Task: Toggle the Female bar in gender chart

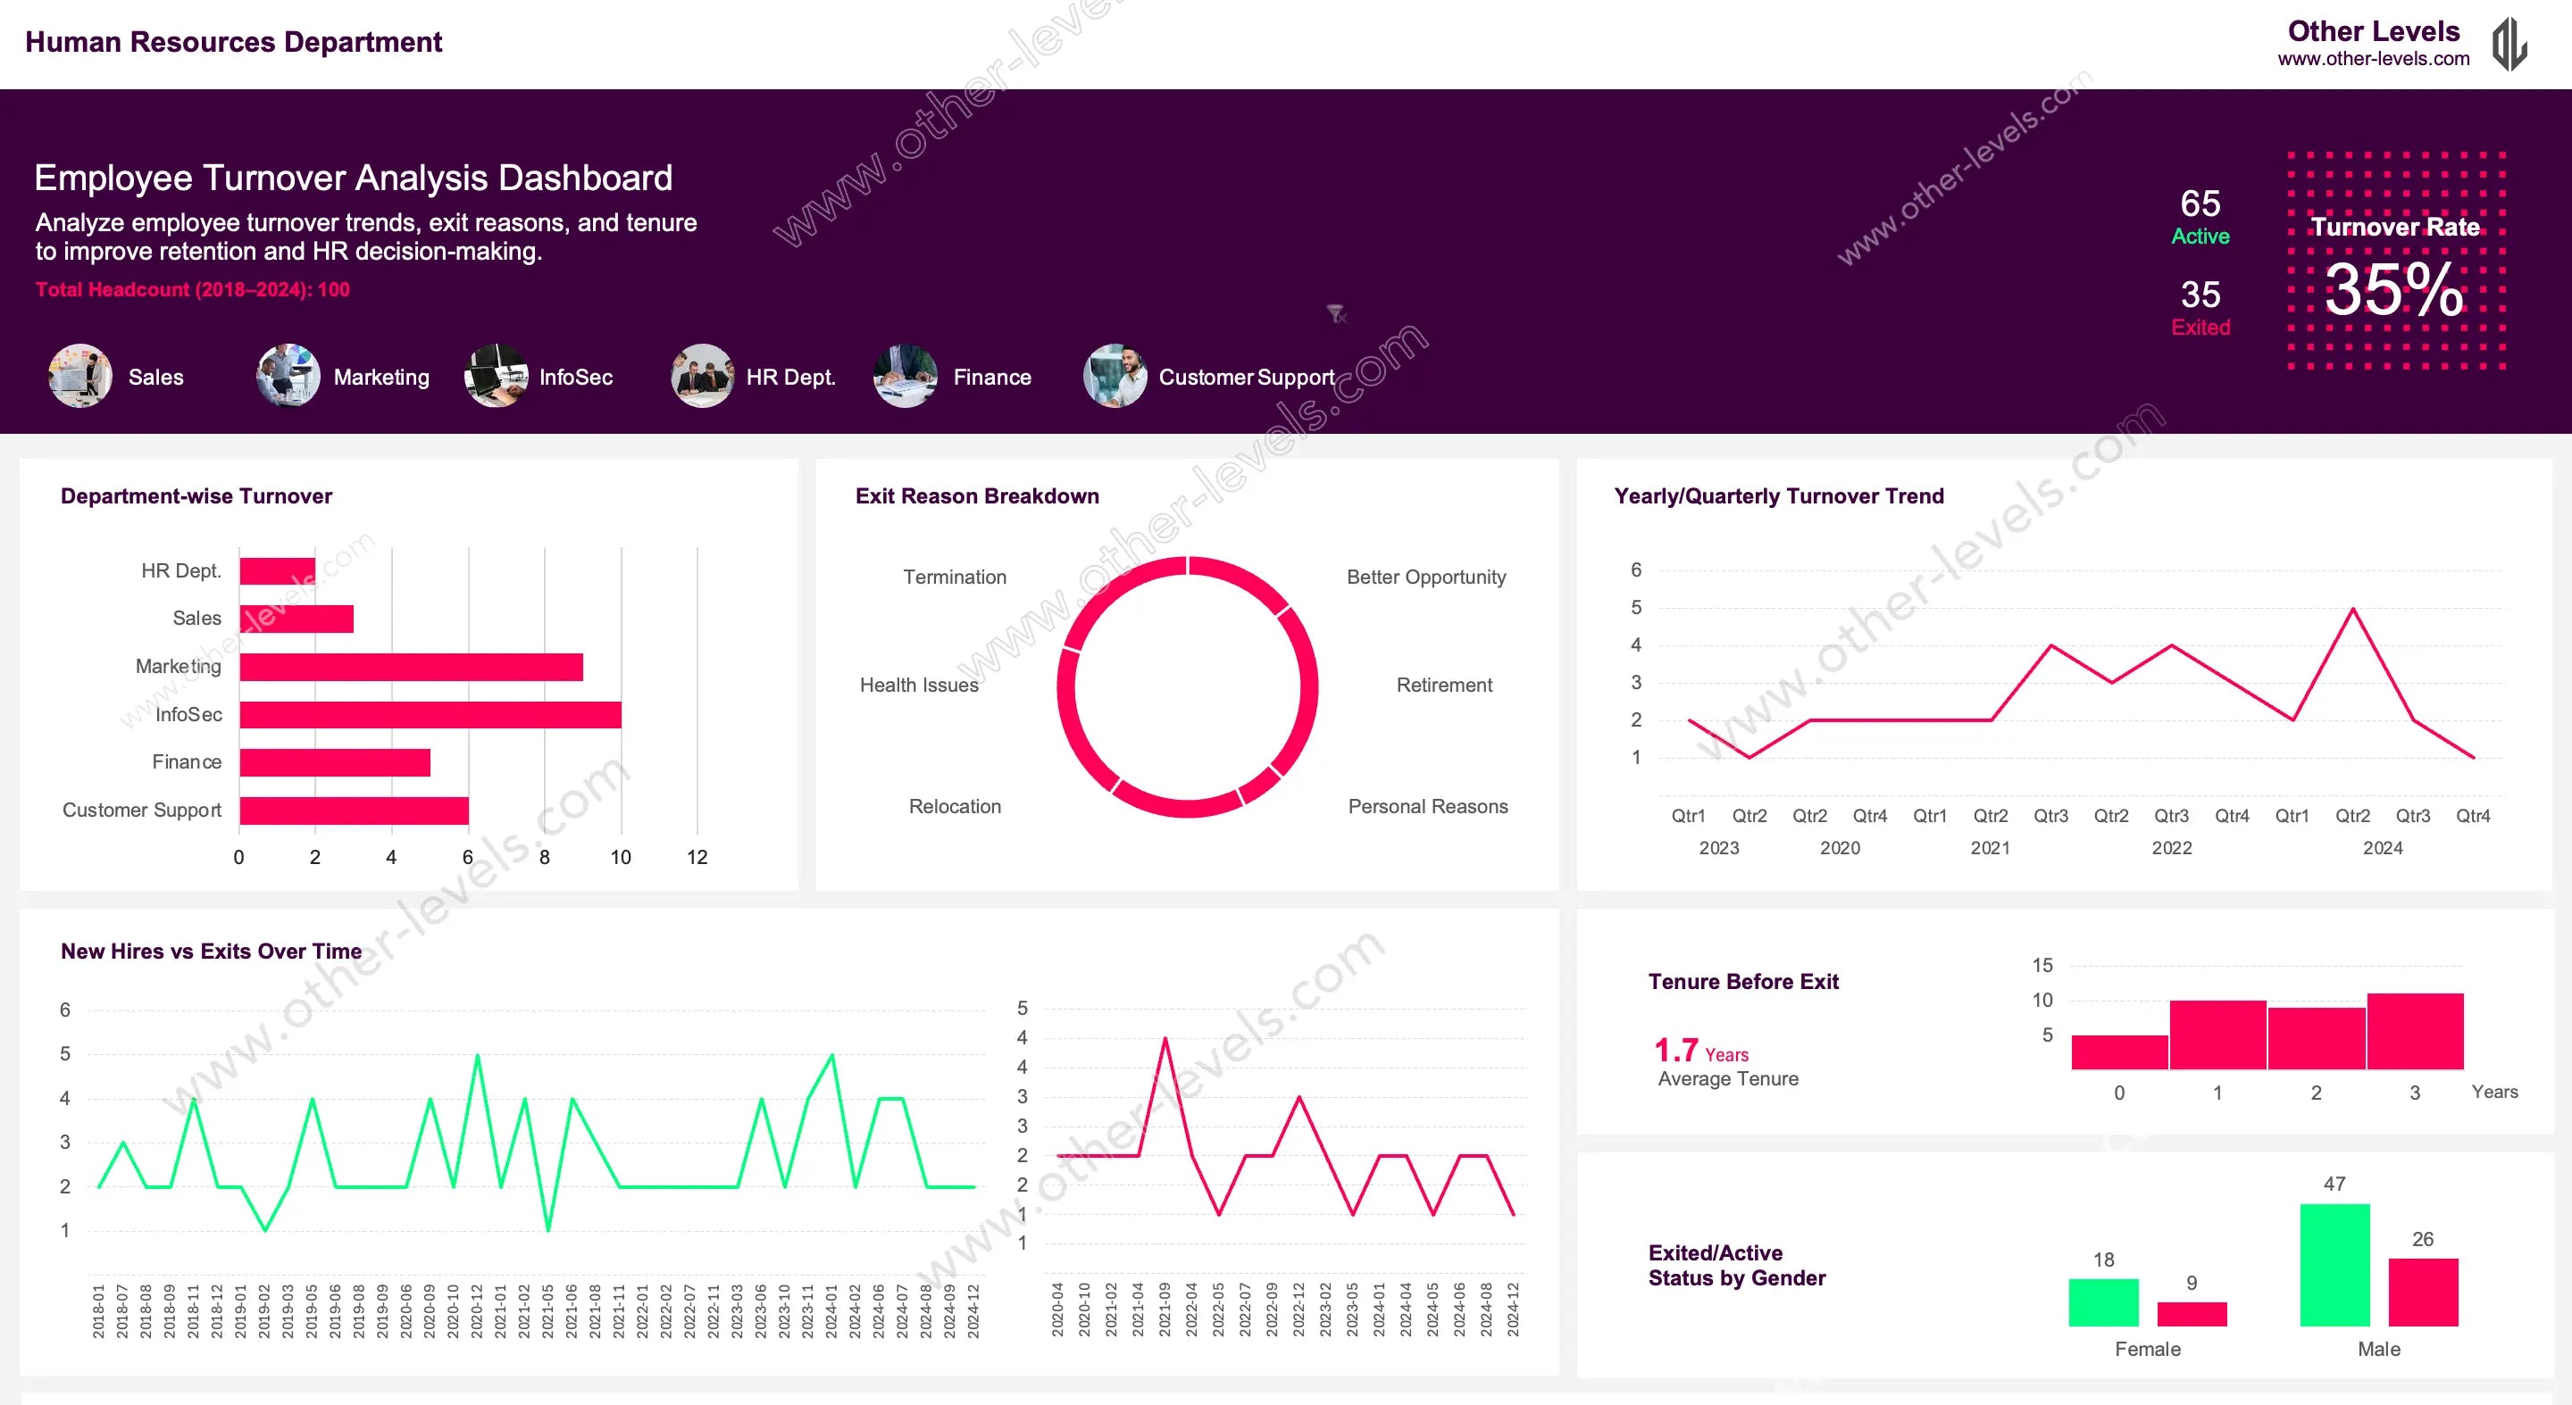Action: [x=2103, y=1302]
